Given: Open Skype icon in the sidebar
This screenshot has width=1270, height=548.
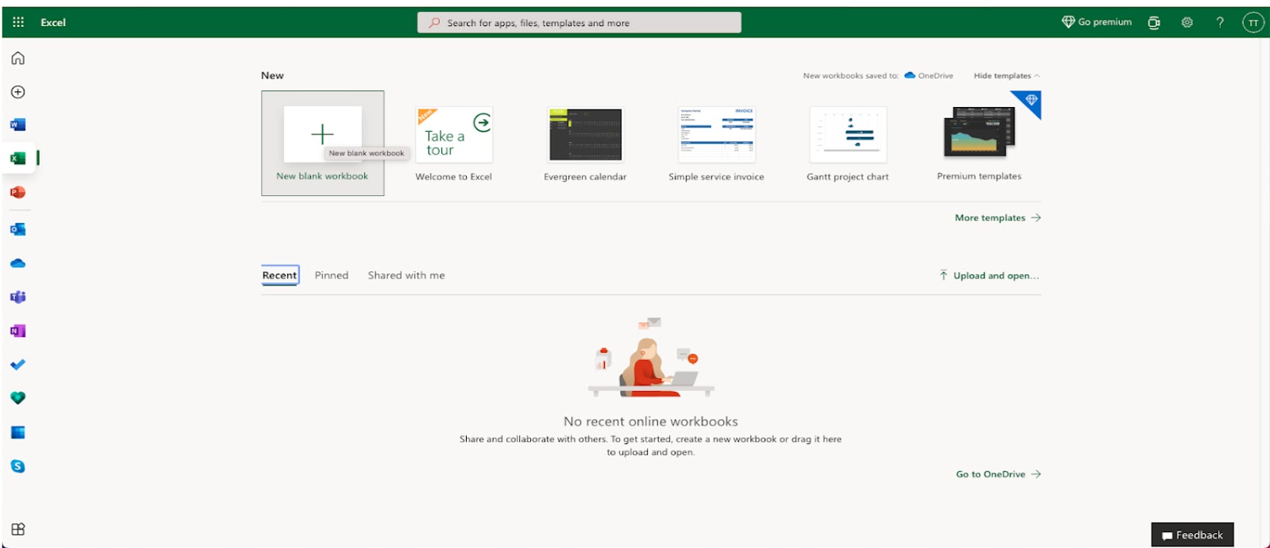Looking at the screenshot, I should (x=17, y=466).
